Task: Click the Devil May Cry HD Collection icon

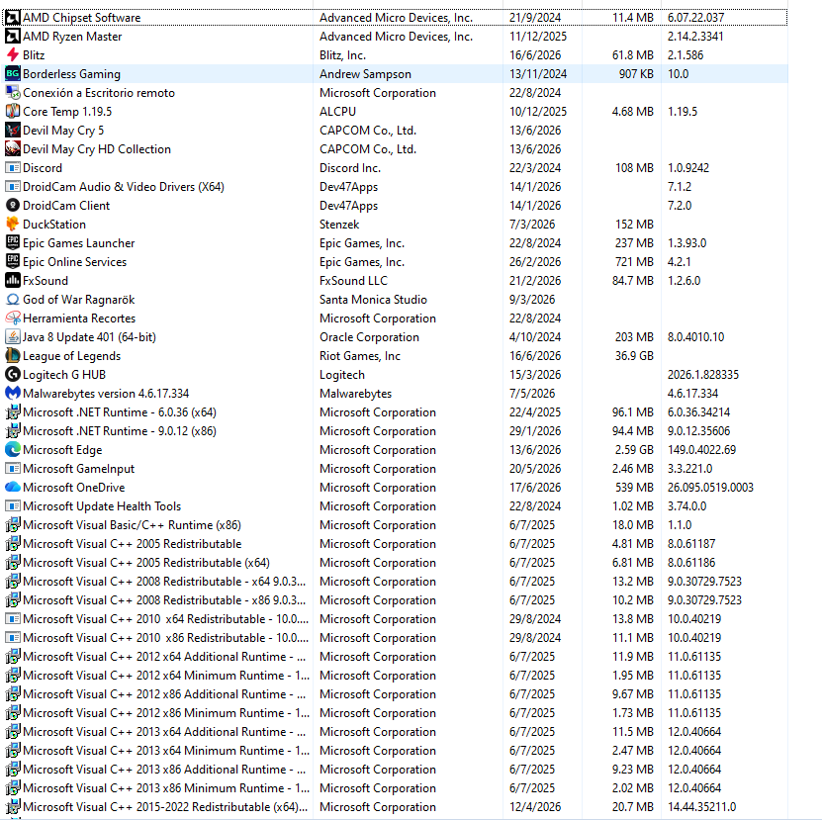Action: pos(13,149)
